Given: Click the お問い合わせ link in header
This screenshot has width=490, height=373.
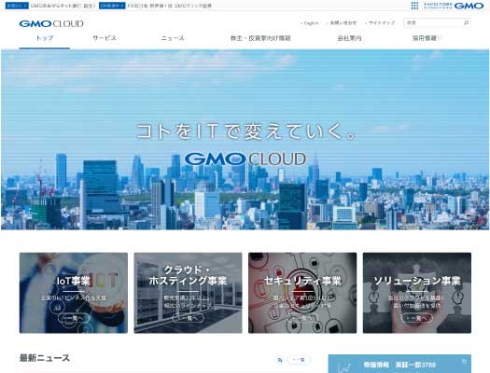Looking at the screenshot, I should [x=342, y=23].
